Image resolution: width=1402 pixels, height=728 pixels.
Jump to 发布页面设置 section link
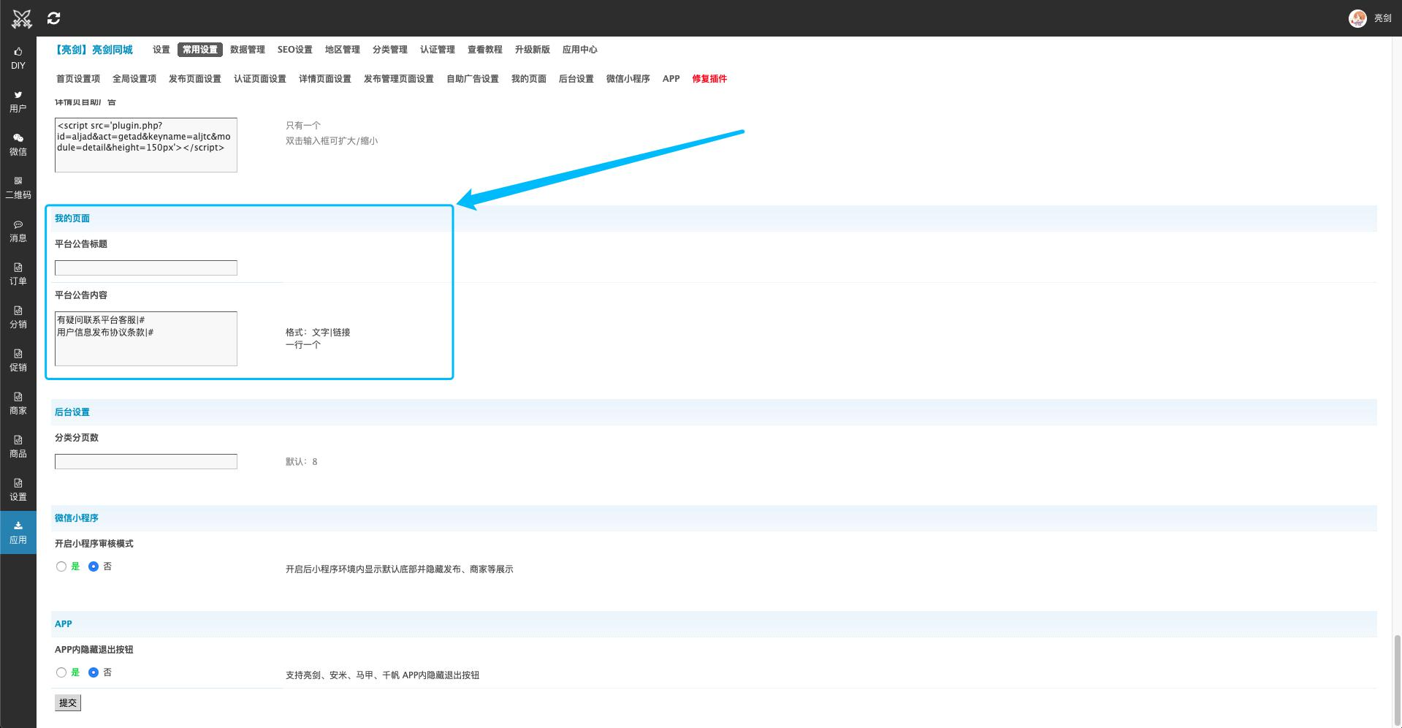[195, 79]
